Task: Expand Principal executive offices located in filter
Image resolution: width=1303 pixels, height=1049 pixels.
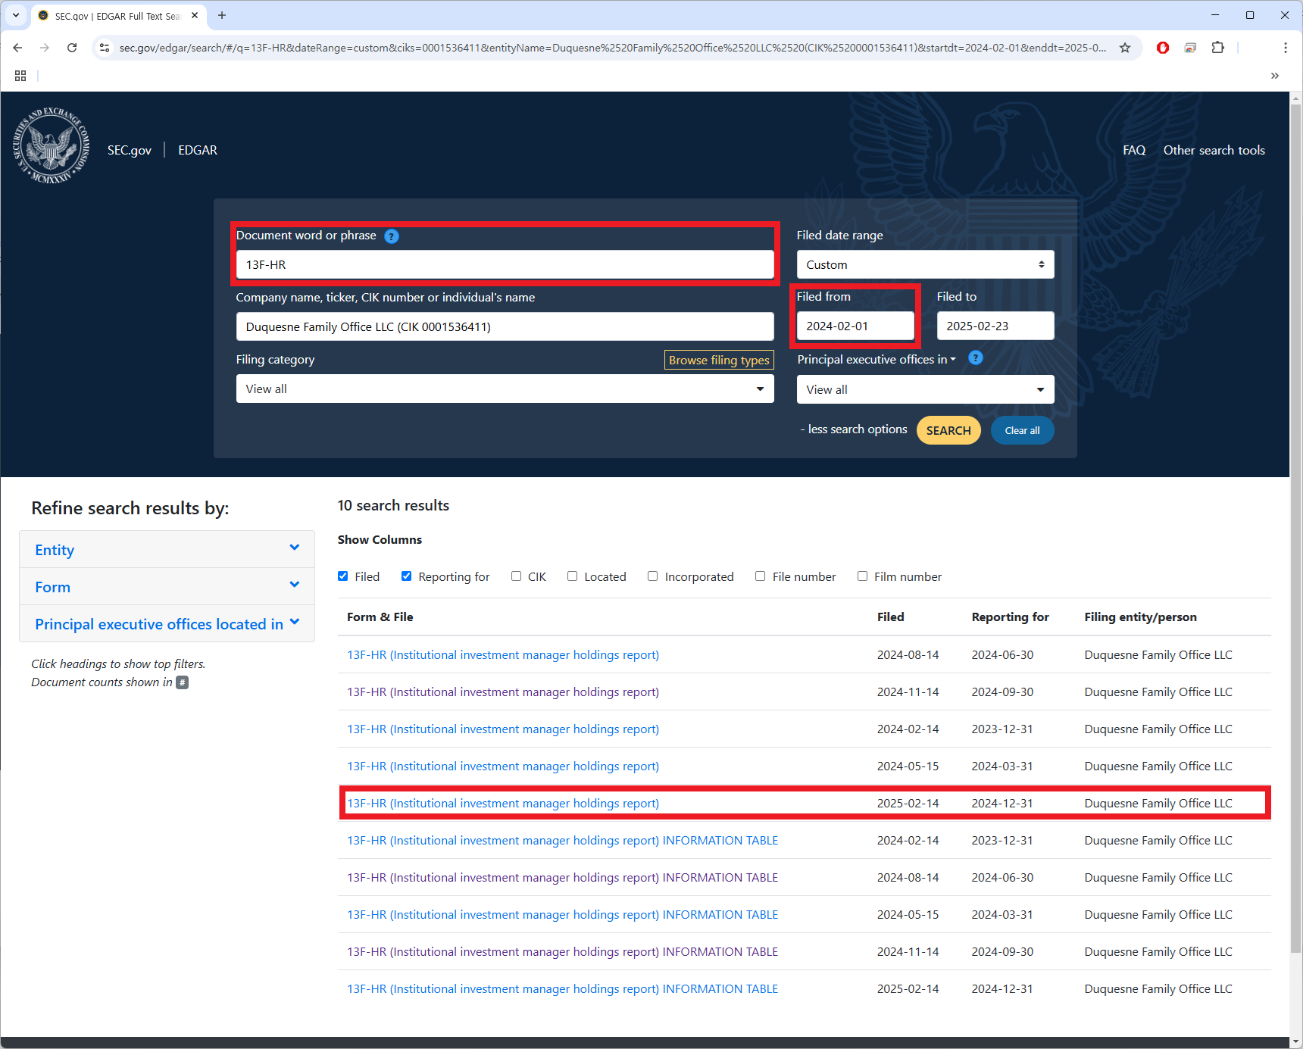Action: 167,623
